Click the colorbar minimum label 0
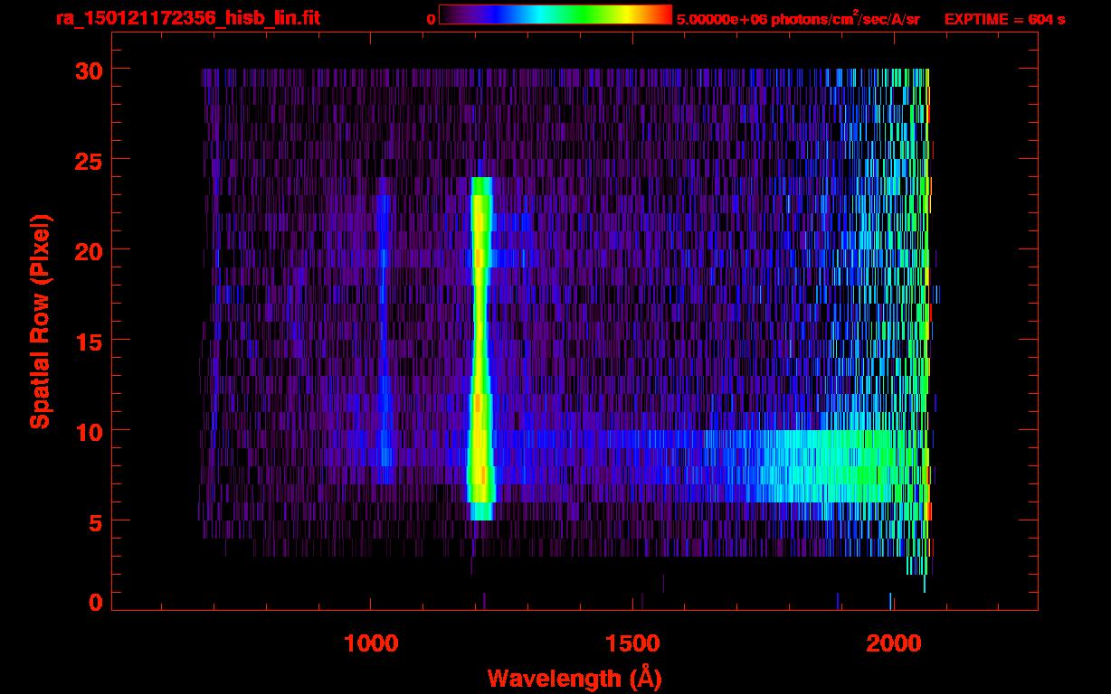This screenshot has width=1111, height=694. [432, 19]
